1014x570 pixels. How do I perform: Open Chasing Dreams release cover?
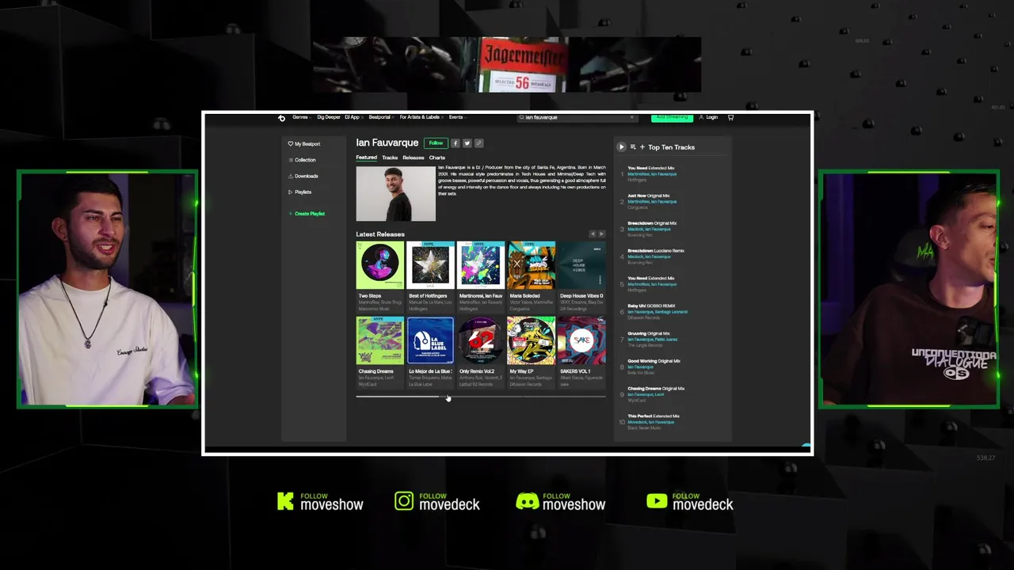click(380, 340)
